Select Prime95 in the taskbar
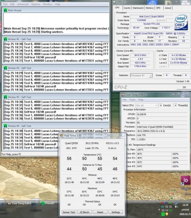 tap(48, 203)
